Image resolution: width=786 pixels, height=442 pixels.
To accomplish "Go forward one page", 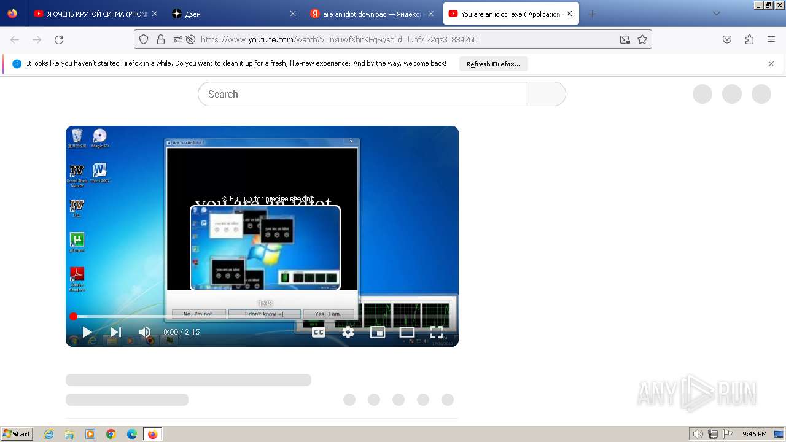I will (37, 39).
